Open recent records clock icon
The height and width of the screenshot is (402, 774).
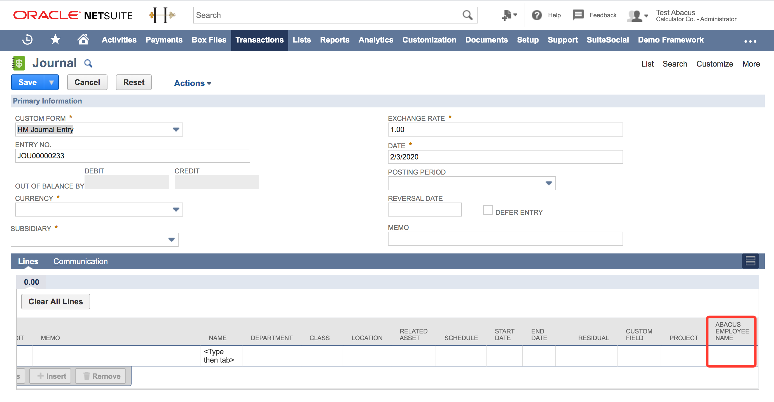[x=27, y=40]
